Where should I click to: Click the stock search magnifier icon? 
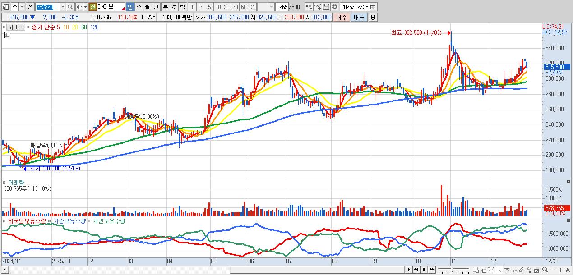click(x=70, y=7)
